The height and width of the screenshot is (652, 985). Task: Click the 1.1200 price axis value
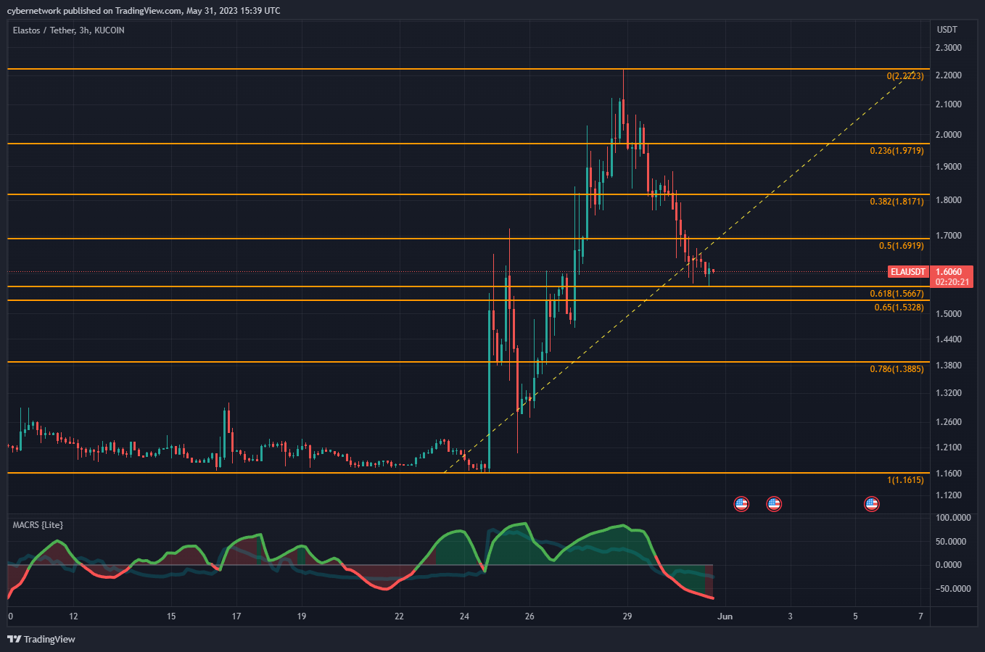point(949,495)
